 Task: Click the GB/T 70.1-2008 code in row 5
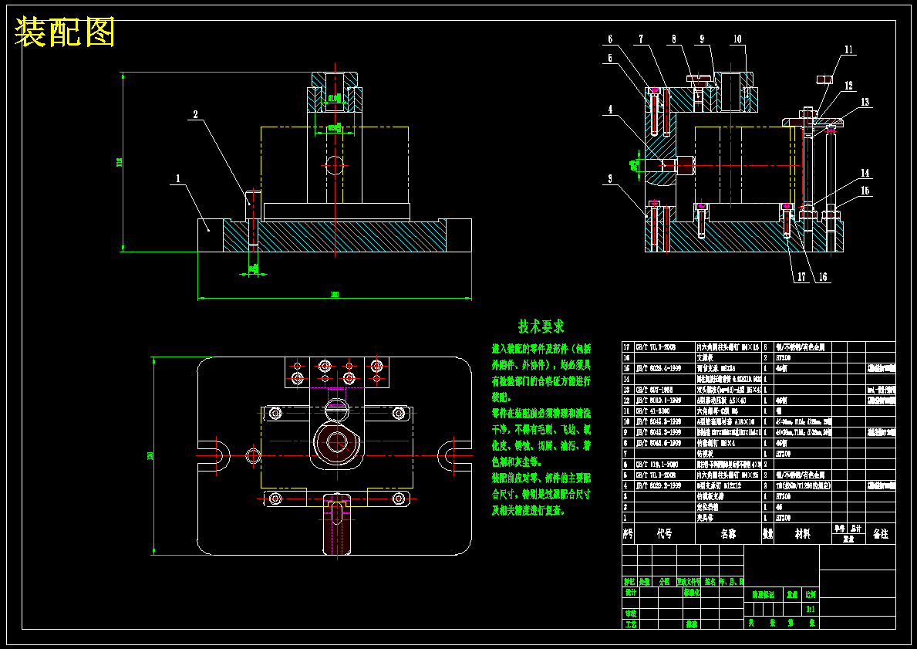[x=656, y=475]
